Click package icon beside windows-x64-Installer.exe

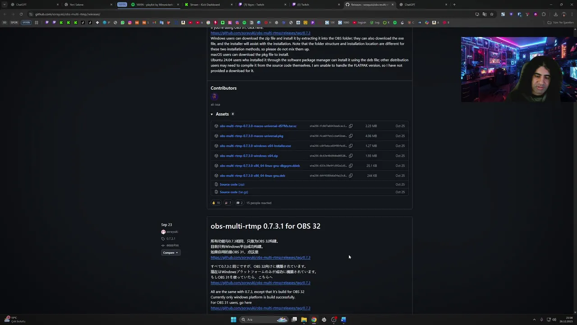216,146
